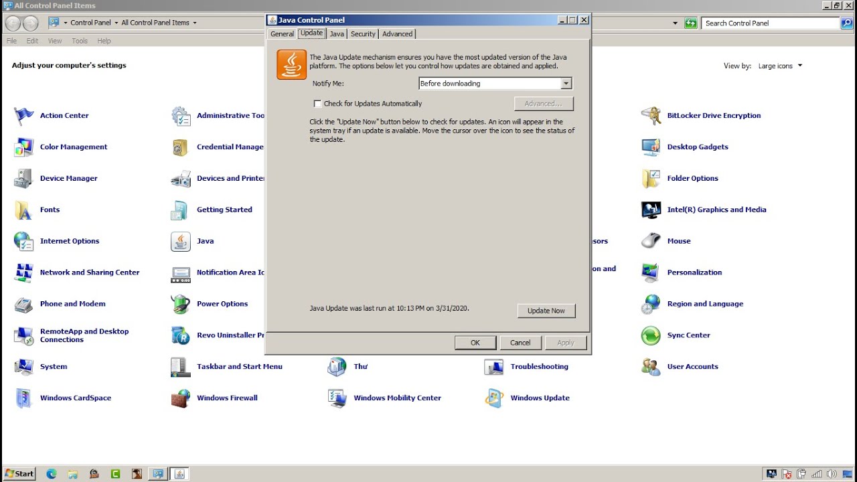Open Taskbar and Start Menu link
The image size is (857, 482).
point(240,367)
